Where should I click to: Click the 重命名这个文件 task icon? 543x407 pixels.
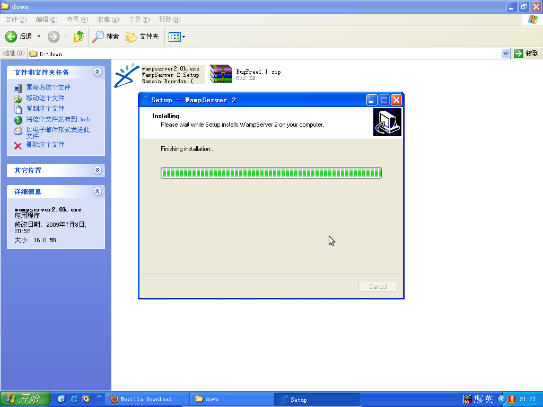[18, 88]
